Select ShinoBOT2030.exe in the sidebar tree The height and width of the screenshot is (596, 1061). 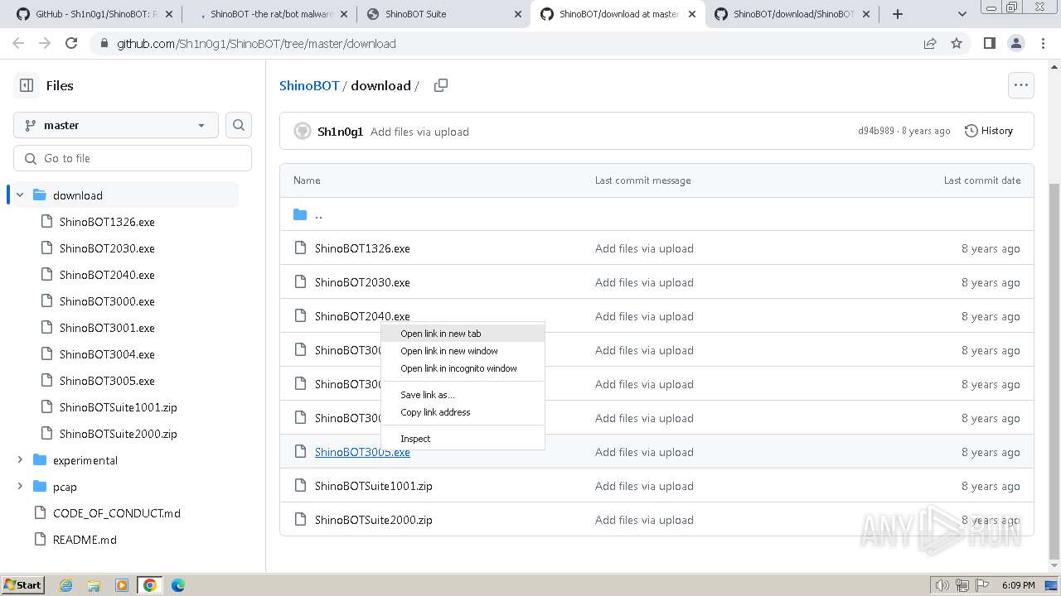107,248
